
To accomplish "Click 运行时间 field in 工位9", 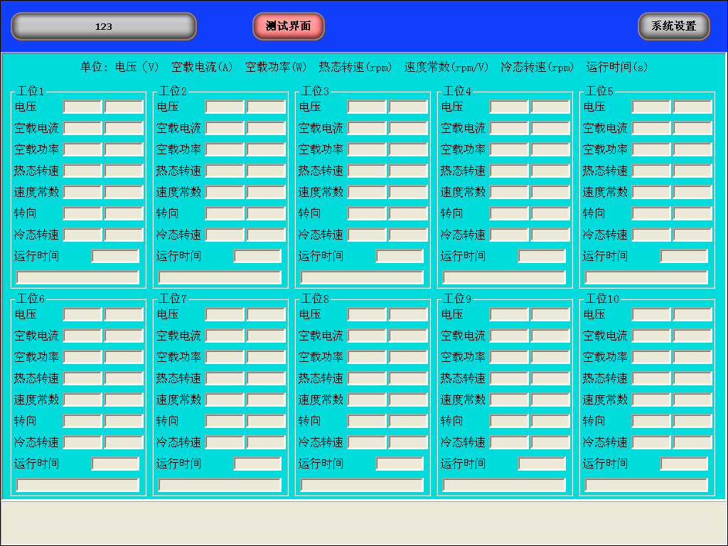I will click(541, 464).
